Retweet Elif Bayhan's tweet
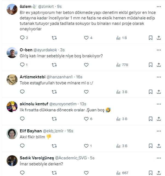 (x=54, y=146)
